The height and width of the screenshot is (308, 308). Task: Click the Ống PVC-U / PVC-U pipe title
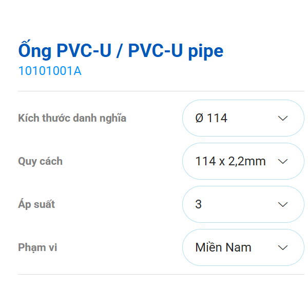coord(121,51)
